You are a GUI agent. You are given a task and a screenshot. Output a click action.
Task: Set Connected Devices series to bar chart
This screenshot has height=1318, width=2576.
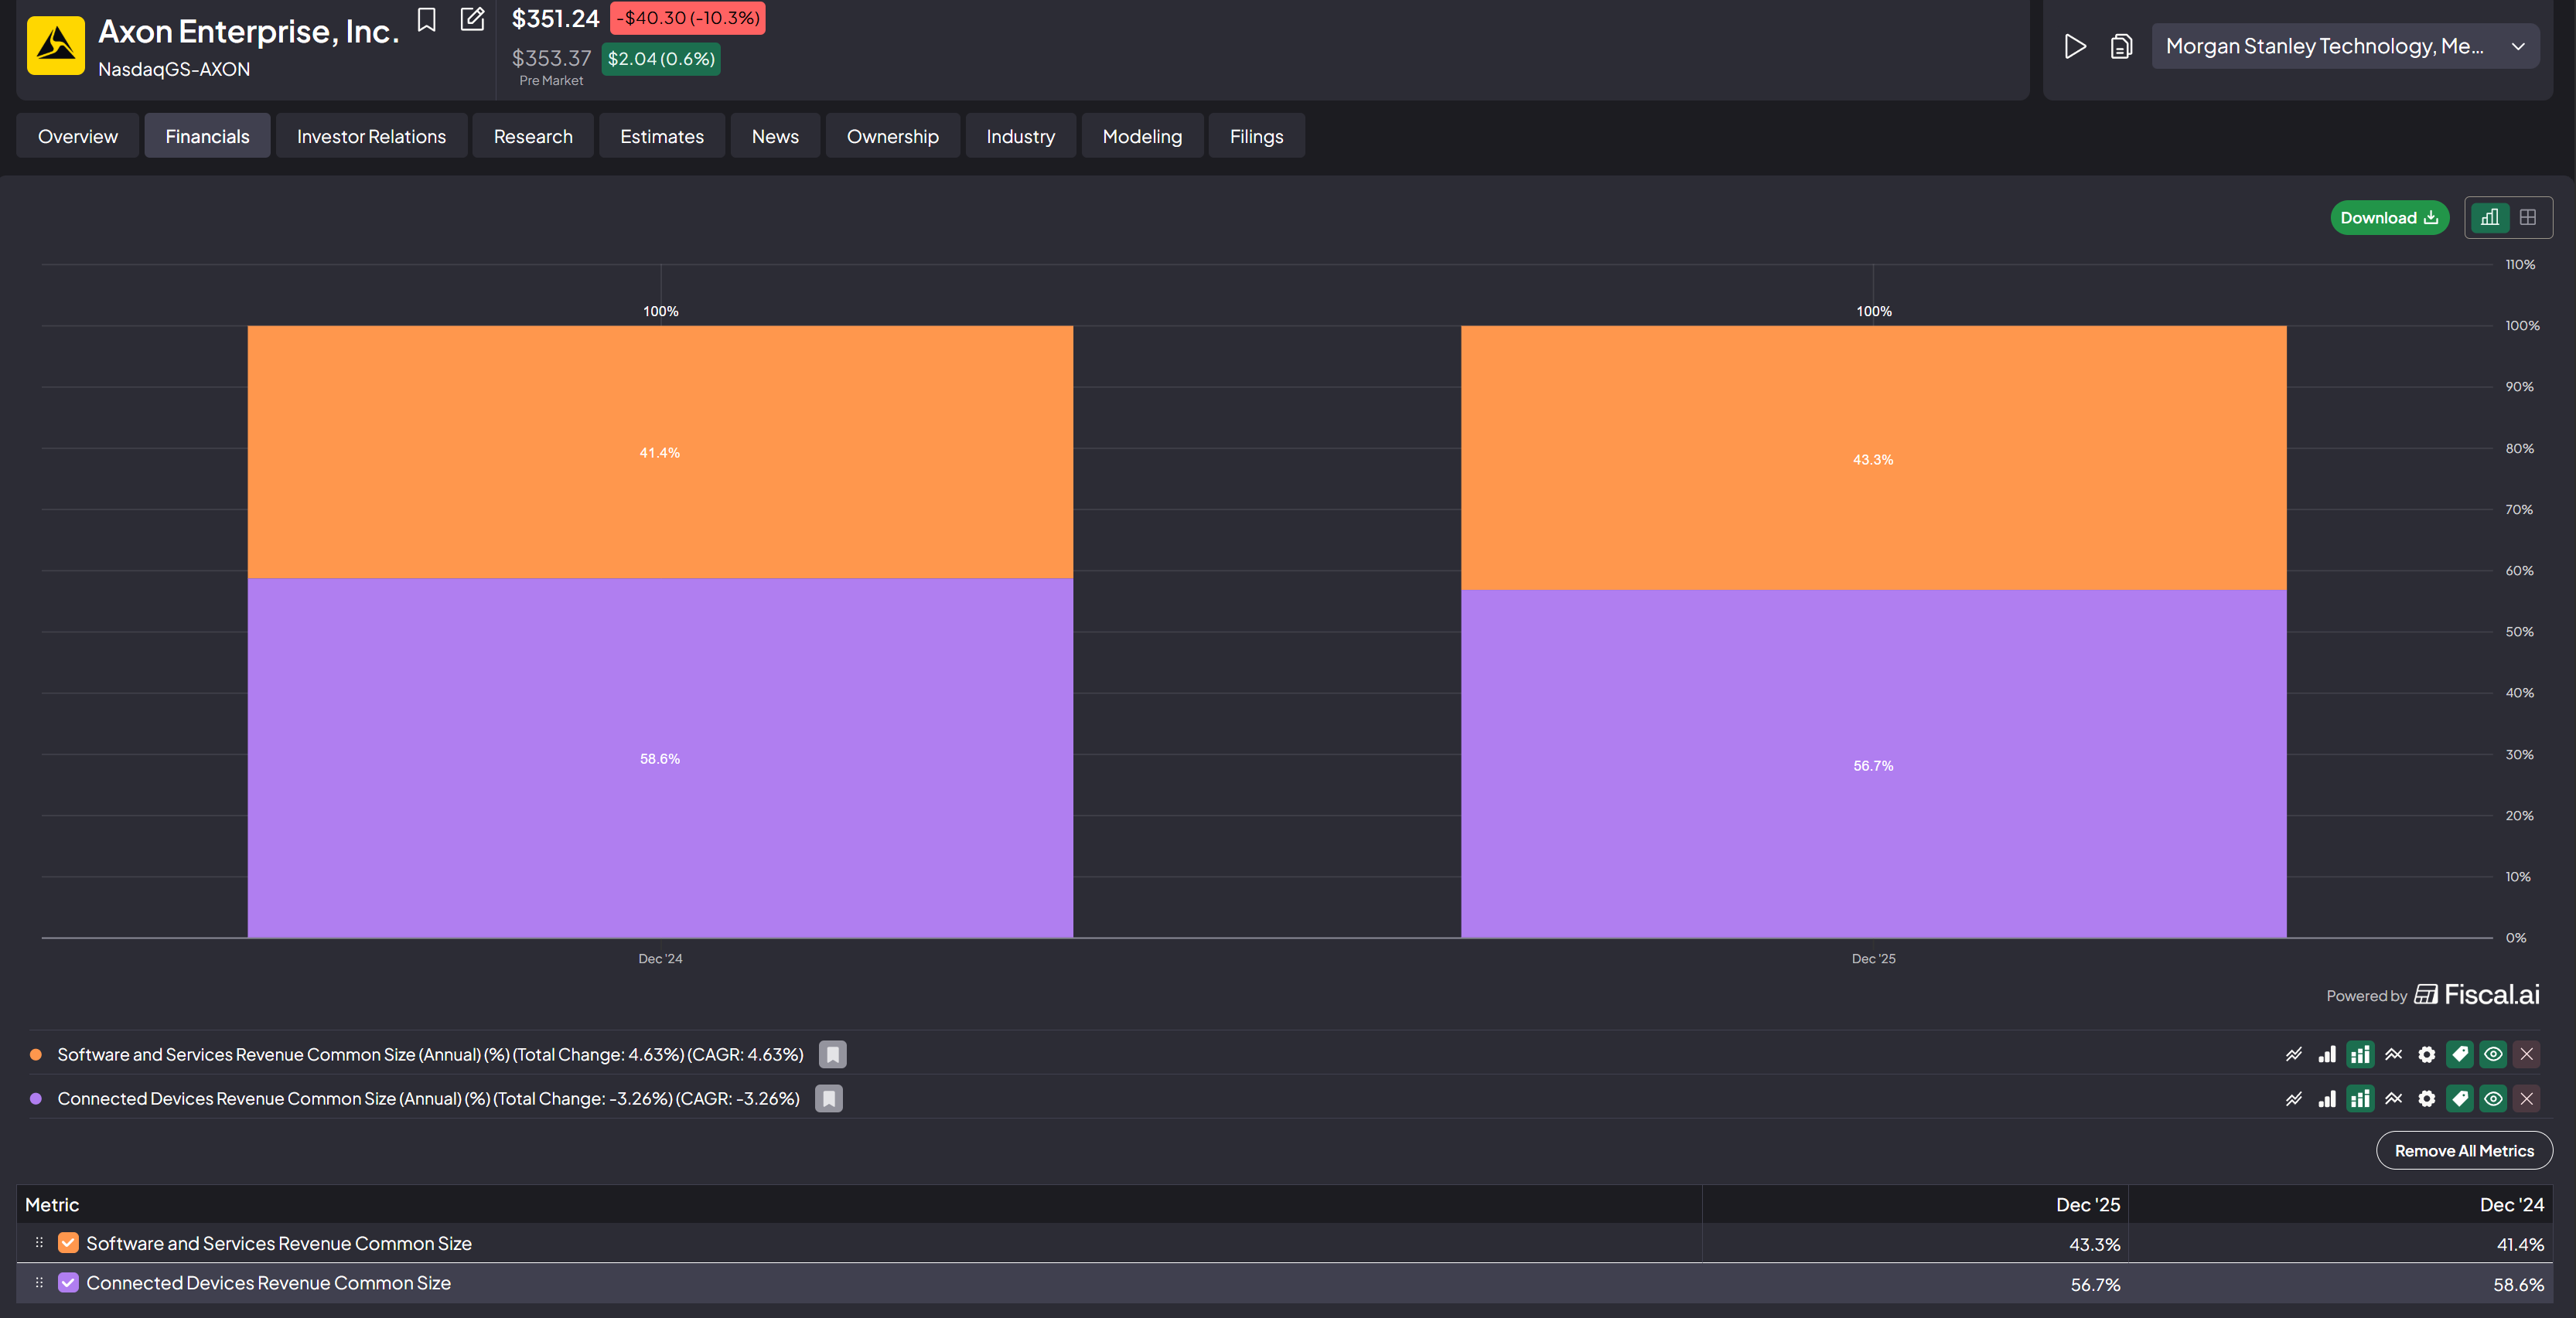coord(2327,1099)
